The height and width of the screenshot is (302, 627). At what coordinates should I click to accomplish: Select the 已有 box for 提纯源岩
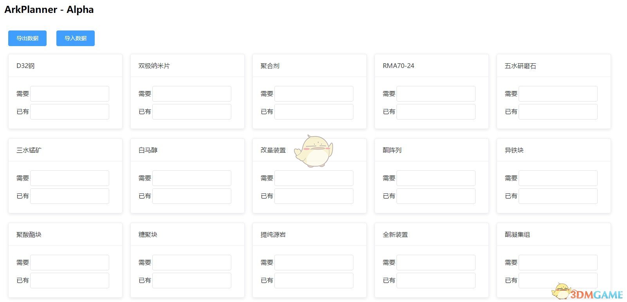(314, 281)
